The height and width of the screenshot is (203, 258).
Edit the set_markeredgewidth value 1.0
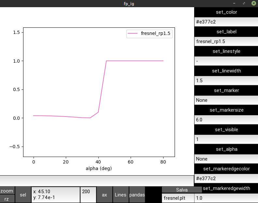(226, 198)
